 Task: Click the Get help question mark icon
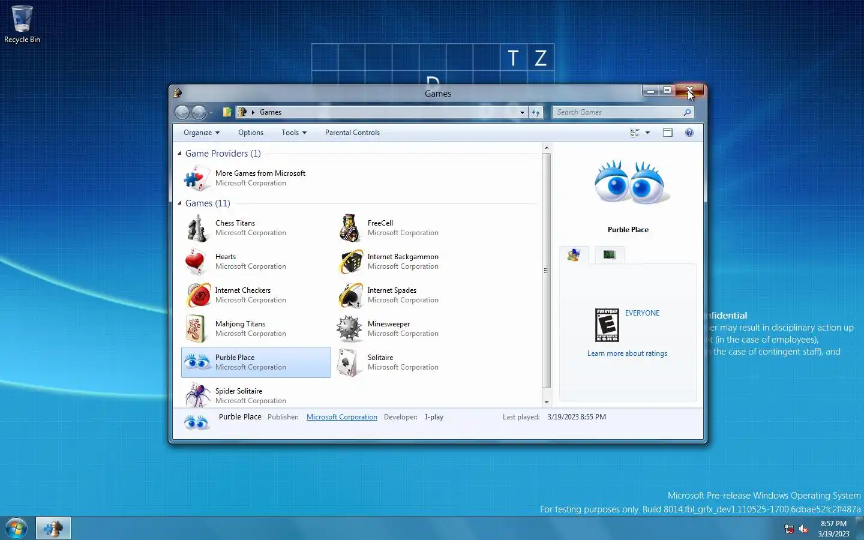click(689, 133)
